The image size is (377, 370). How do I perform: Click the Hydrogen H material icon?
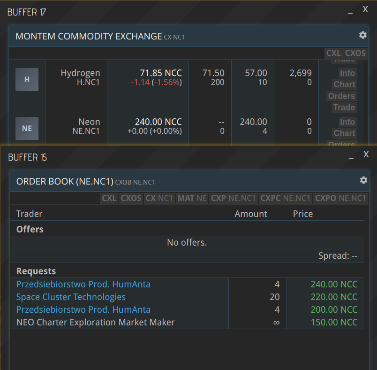[x=27, y=79]
